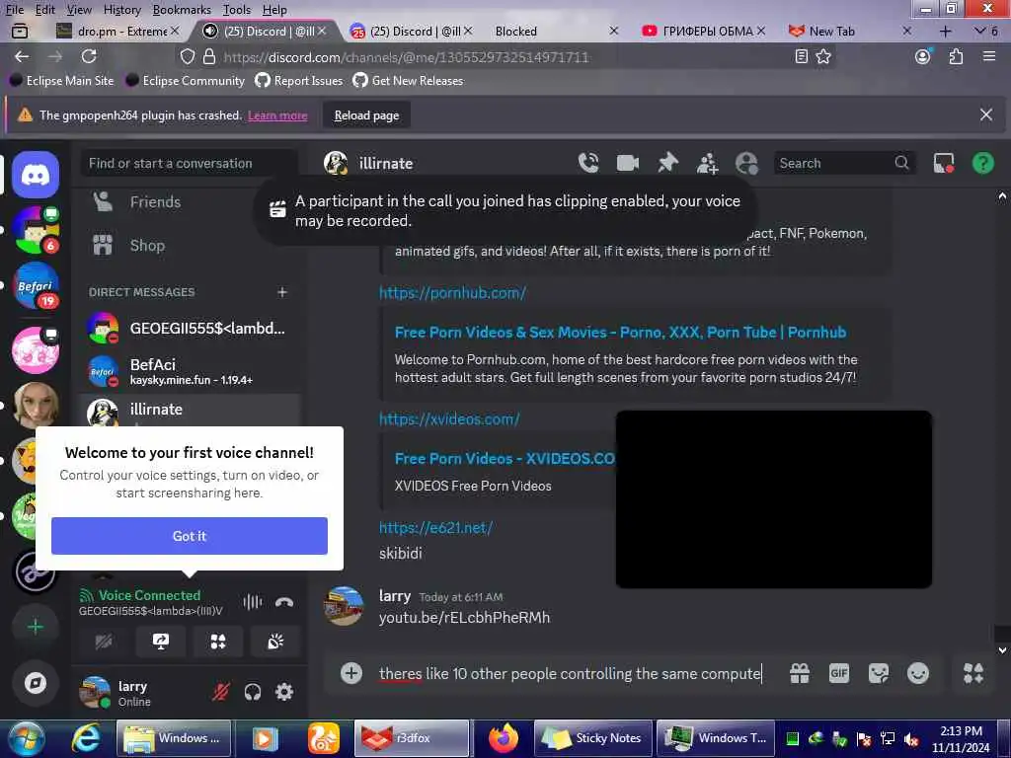Attach file with plus icon
The width and height of the screenshot is (1011, 758).
click(x=351, y=673)
